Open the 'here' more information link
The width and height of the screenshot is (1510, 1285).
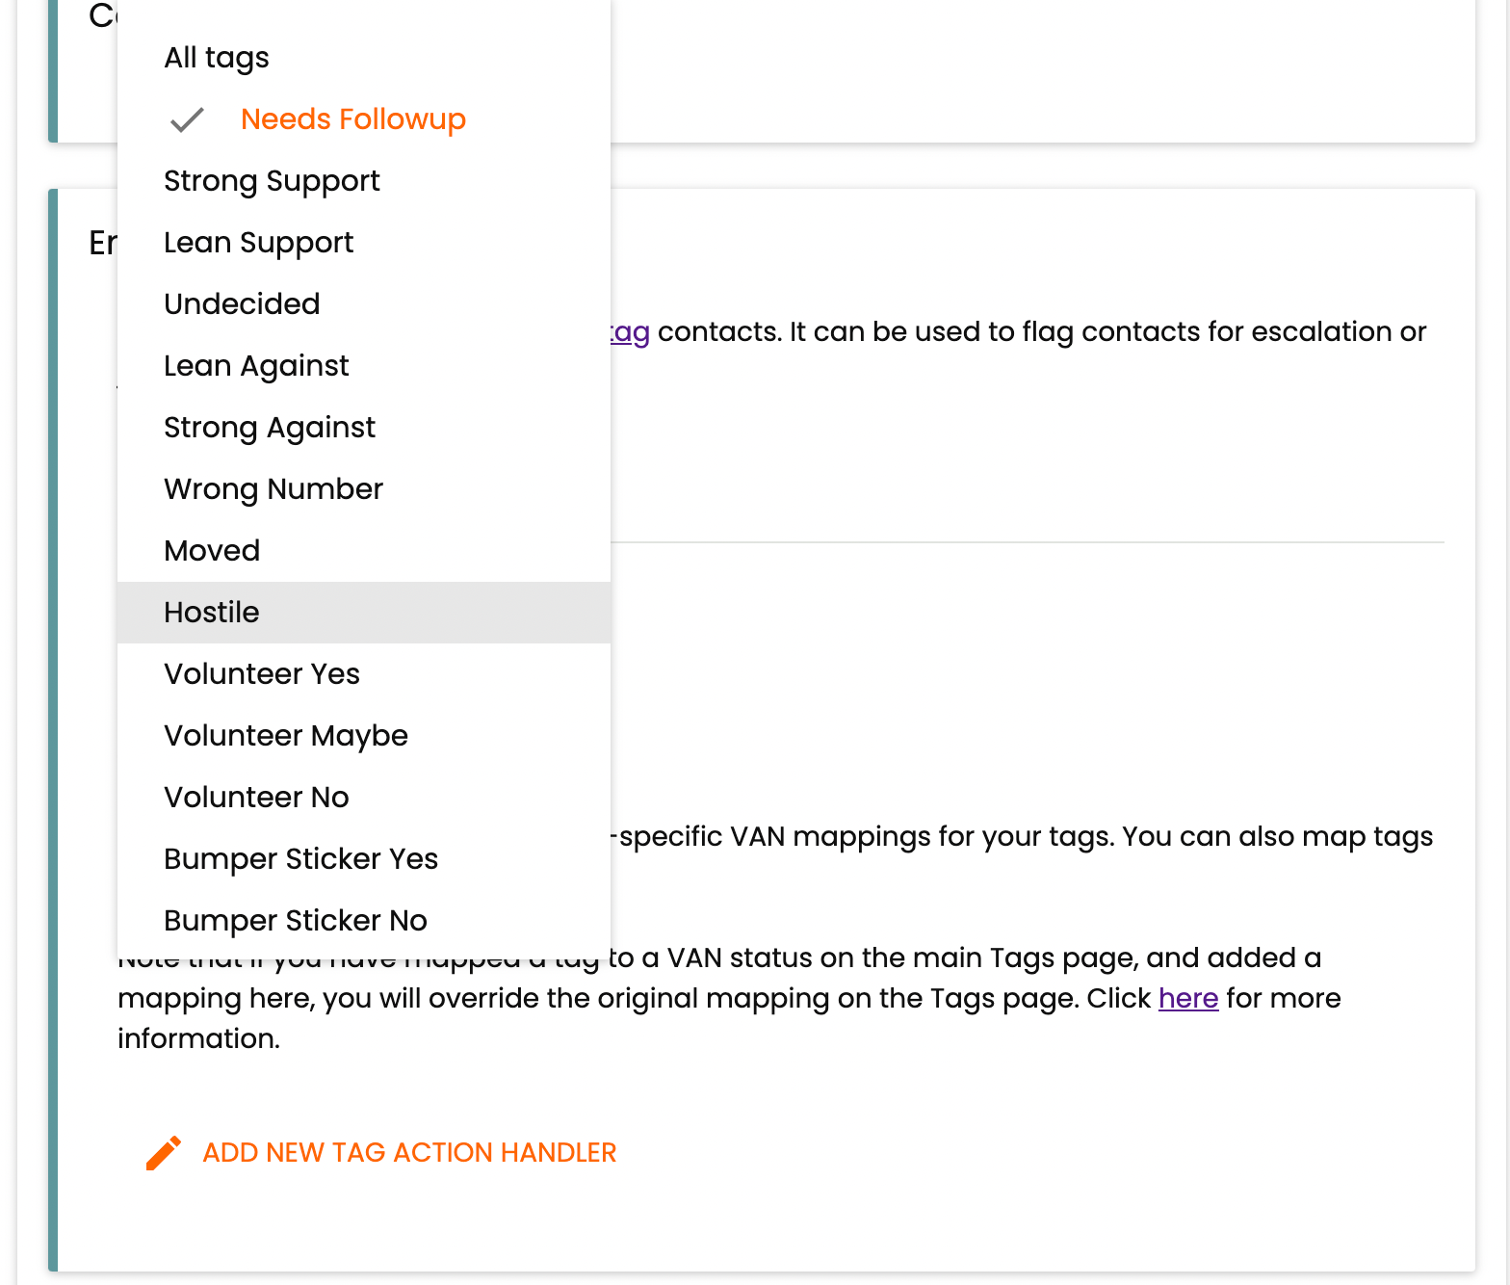(x=1188, y=999)
